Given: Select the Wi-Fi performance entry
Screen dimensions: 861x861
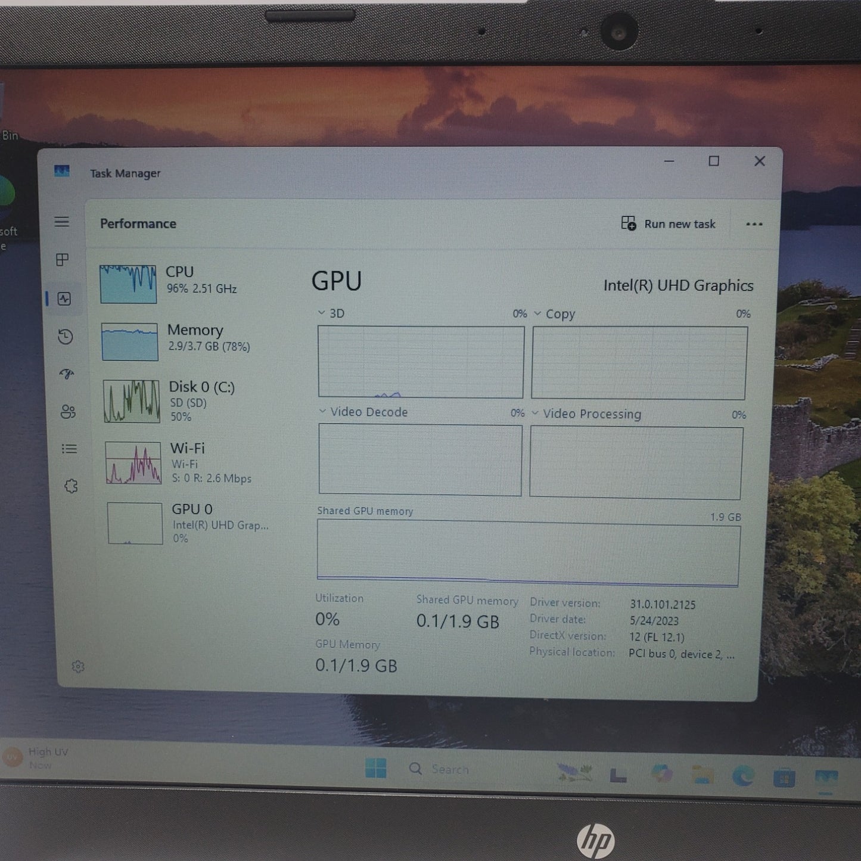Looking at the screenshot, I should click(x=189, y=462).
